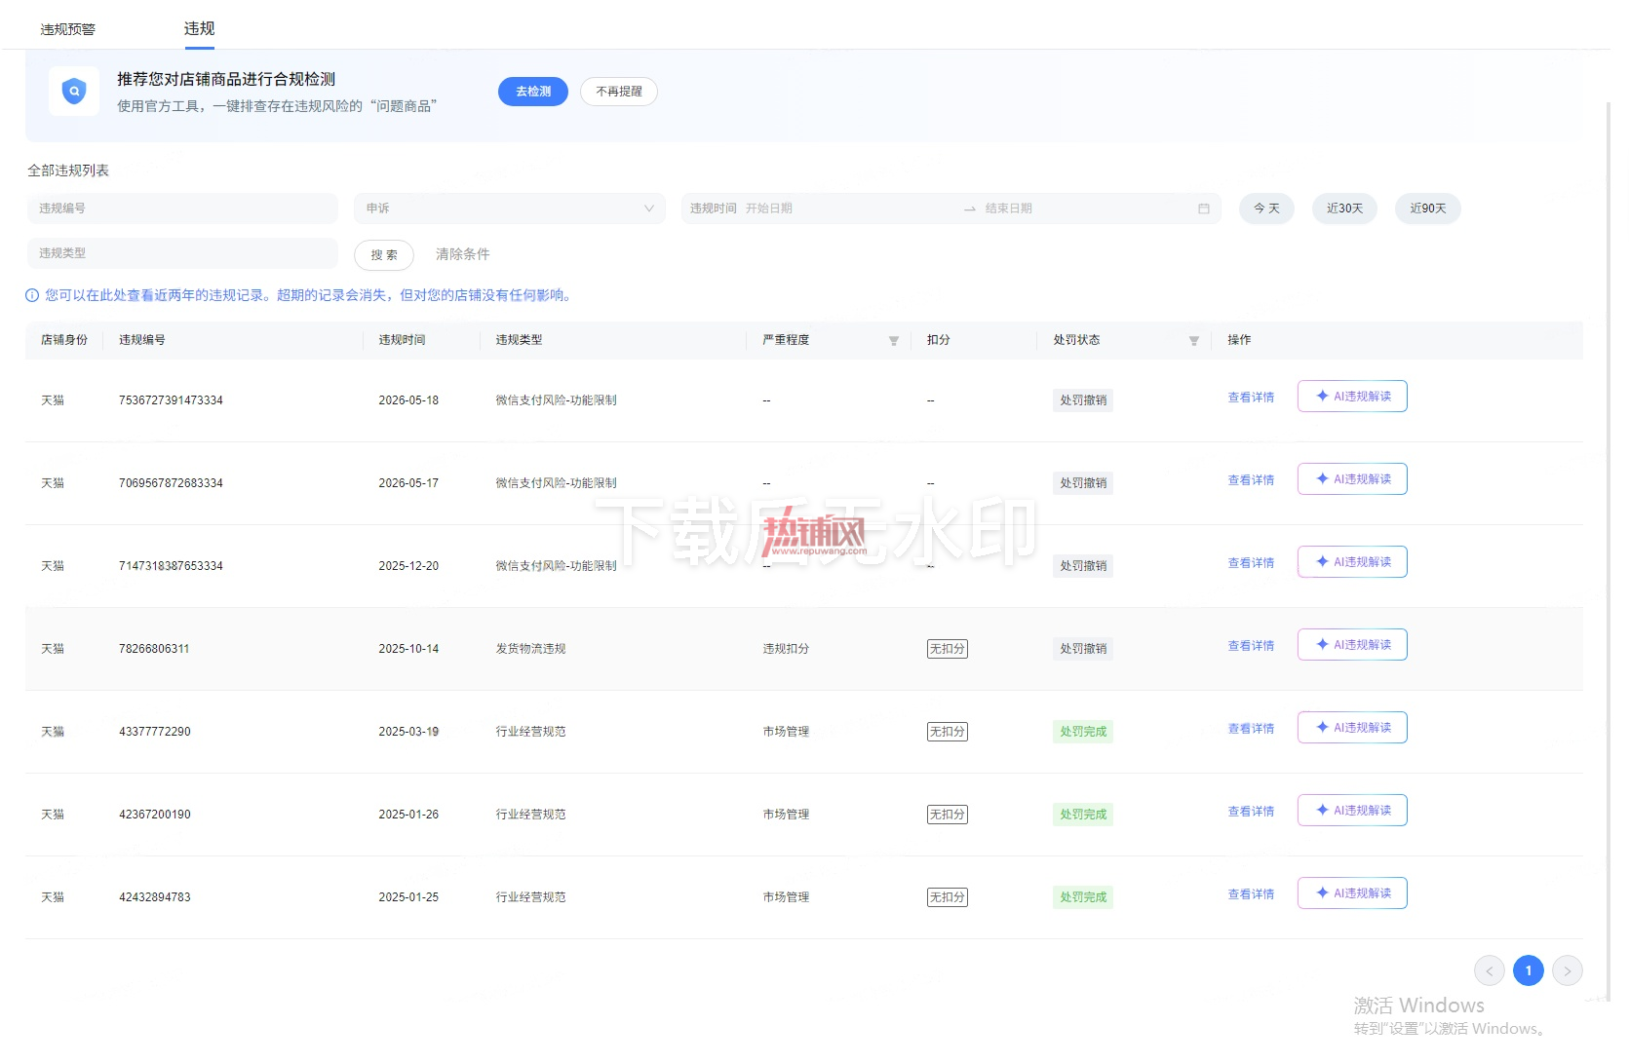Toggle the 近30天 quick filter
Image resolution: width=1629 pixels, height=1063 pixels.
[x=1344, y=209]
